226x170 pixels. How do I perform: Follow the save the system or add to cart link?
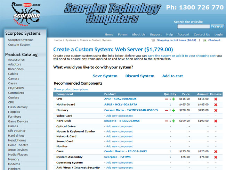[x=181, y=56]
